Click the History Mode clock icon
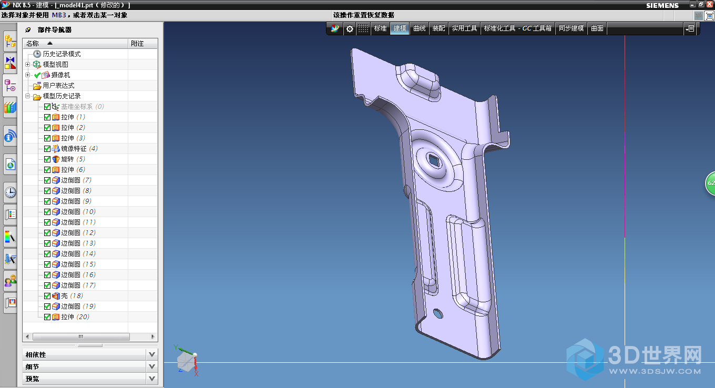 point(37,54)
